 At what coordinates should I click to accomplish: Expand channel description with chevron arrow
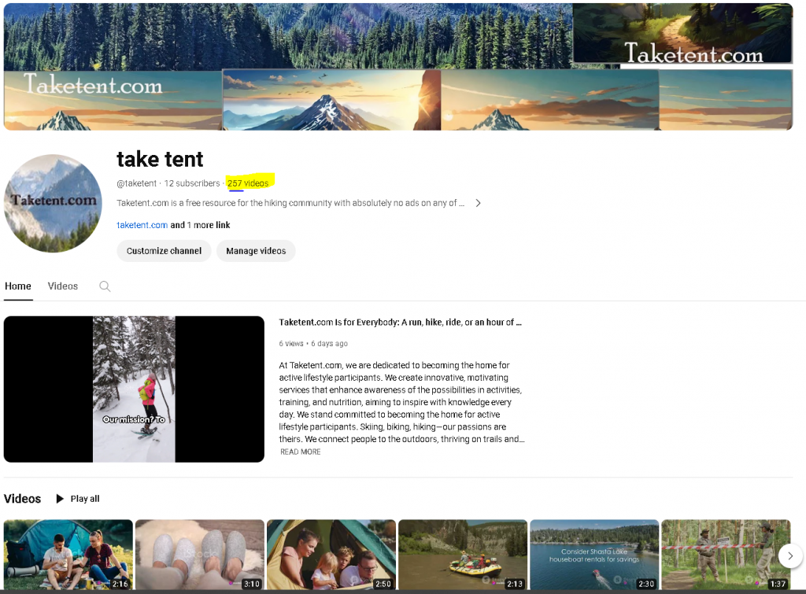tap(478, 203)
